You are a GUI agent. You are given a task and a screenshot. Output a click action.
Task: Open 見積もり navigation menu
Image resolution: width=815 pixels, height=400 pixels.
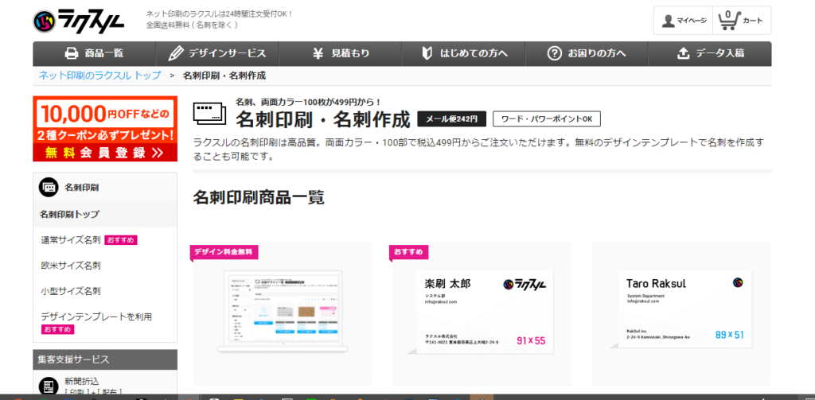click(340, 53)
